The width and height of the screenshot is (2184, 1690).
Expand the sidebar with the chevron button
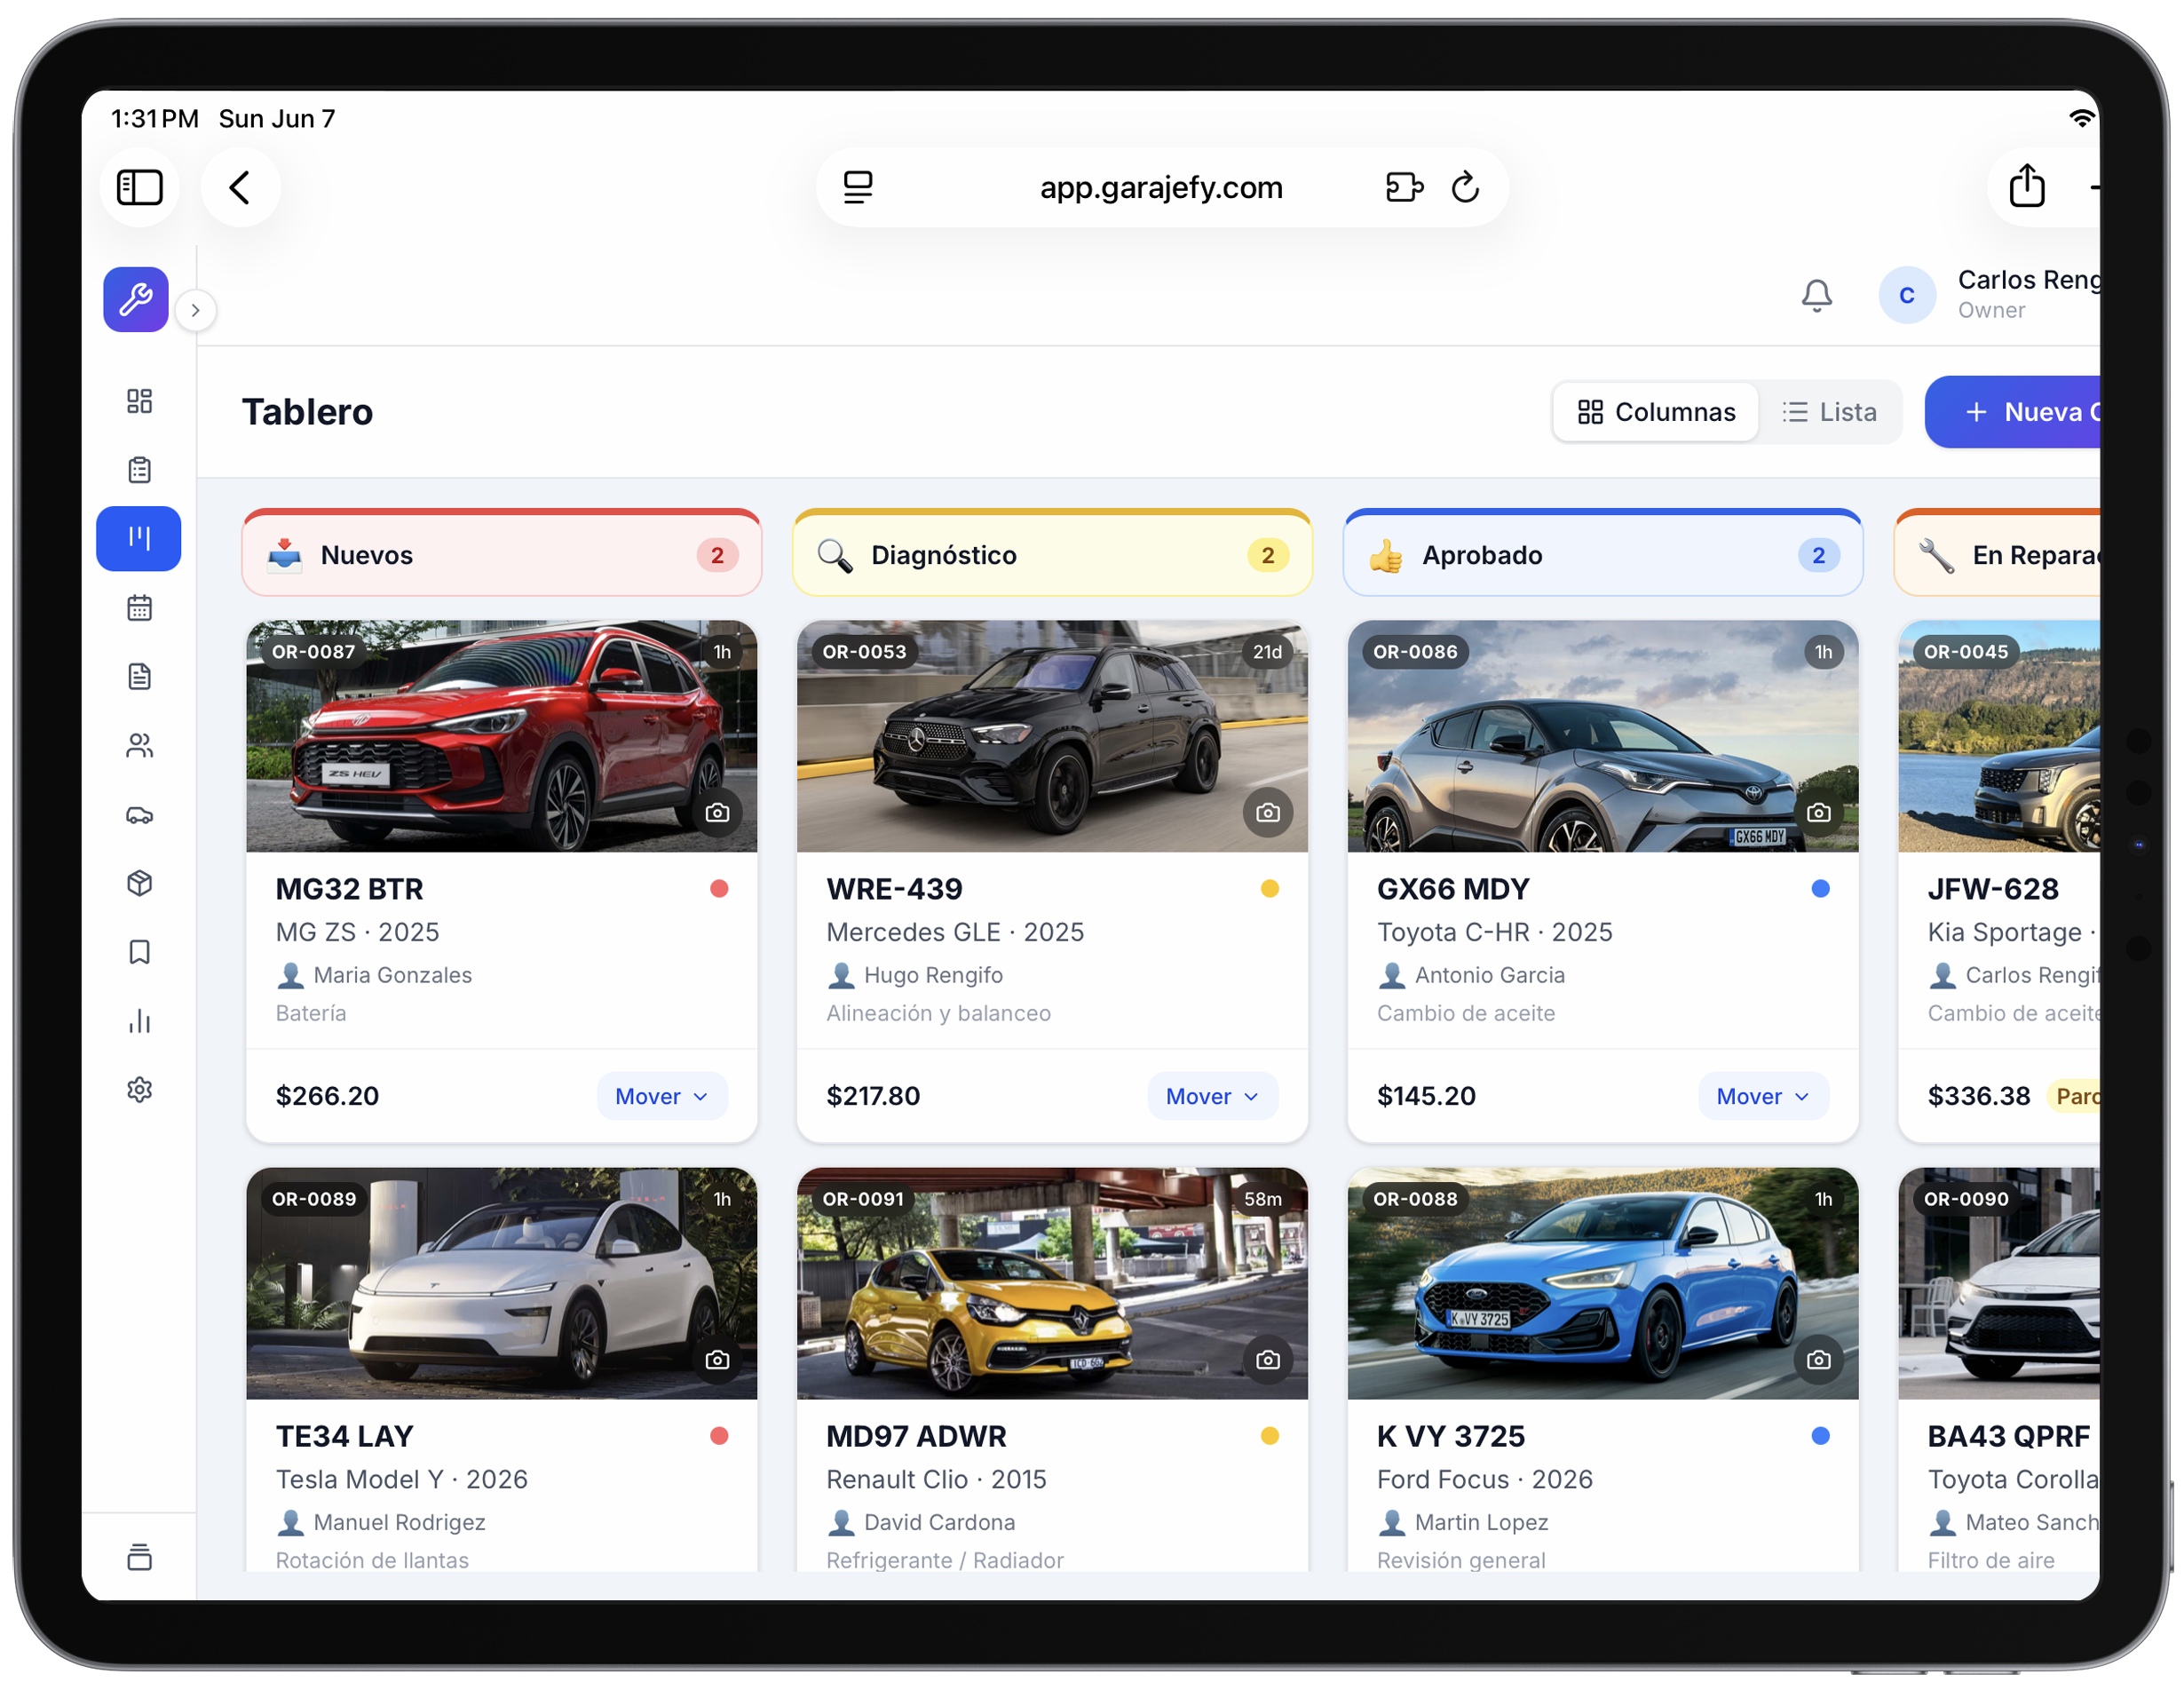click(x=196, y=310)
